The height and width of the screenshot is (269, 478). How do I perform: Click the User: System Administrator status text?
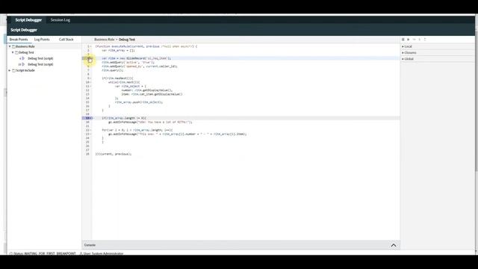pyautogui.click(x=103, y=253)
